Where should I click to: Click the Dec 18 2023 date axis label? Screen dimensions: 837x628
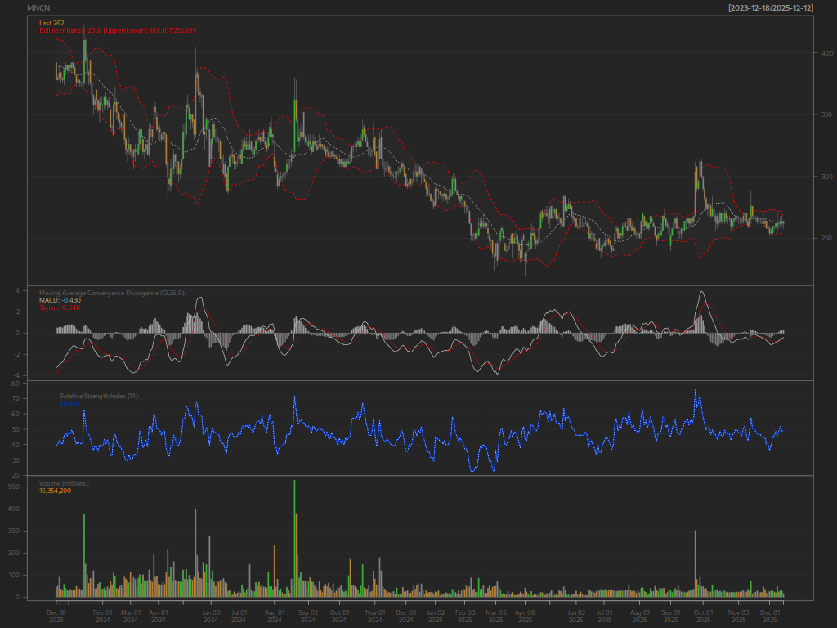pyautogui.click(x=56, y=617)
